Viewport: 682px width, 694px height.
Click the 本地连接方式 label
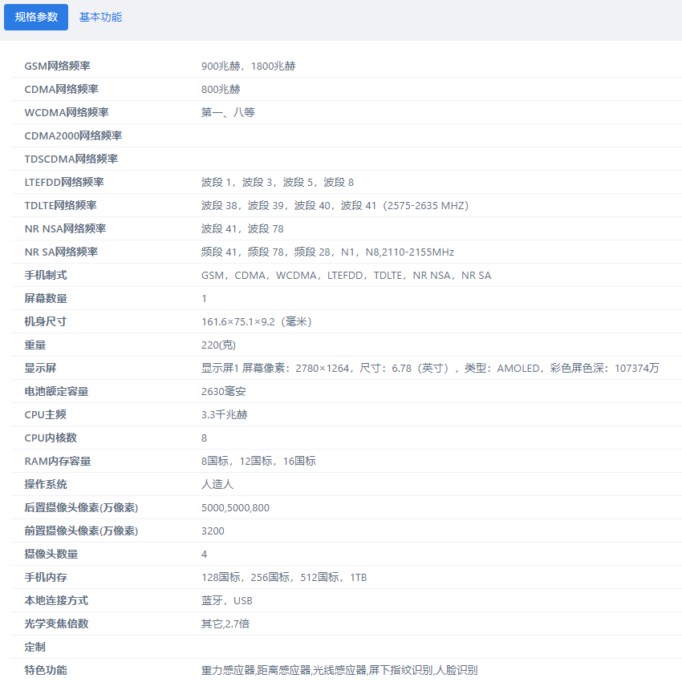(x=56, y=600)
